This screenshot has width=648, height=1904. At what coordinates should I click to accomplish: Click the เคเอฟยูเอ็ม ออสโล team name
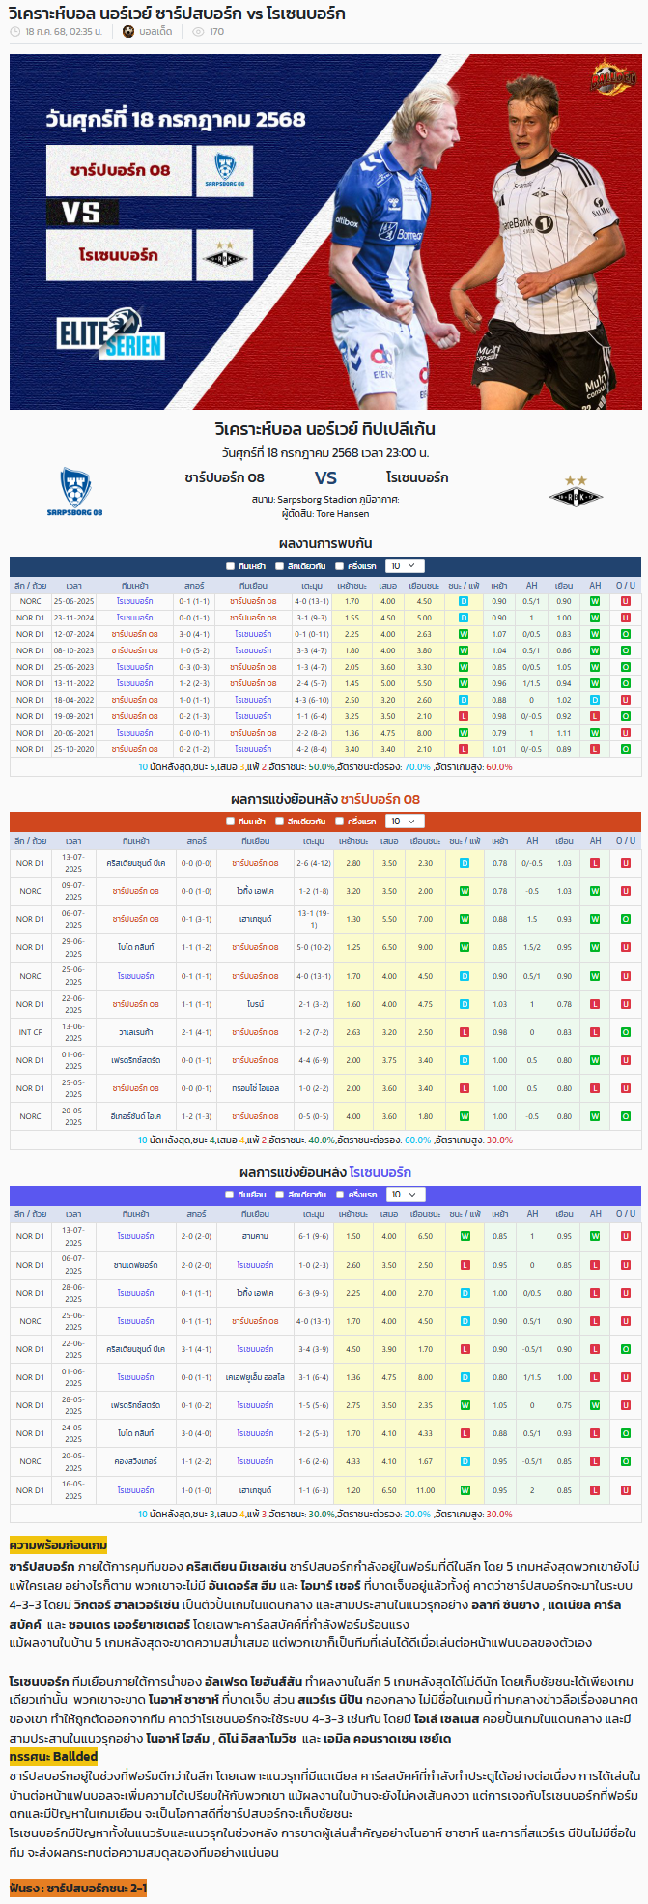255,1377
